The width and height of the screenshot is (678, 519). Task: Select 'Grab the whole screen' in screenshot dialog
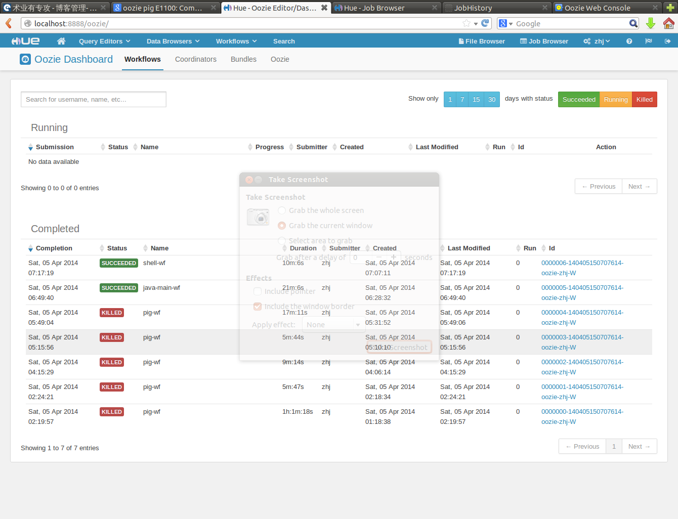(x=282, y=210)
